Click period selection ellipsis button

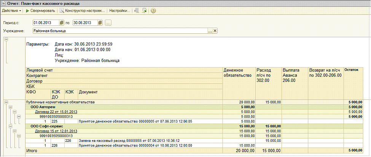[x=108, y=23]
